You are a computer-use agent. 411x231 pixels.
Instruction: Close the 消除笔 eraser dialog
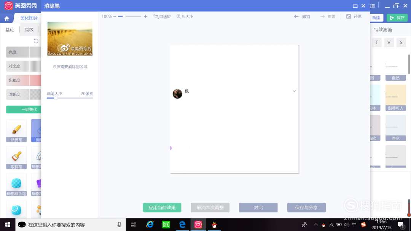[363, 6]
